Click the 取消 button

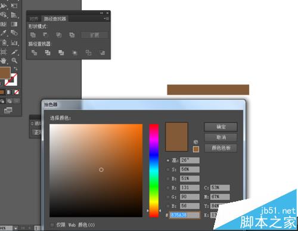coord(221,137)
